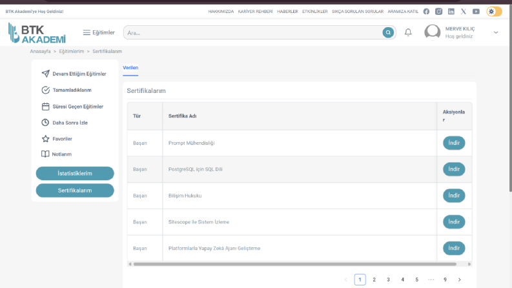The image size is (512, 288).
Task: Go to pagination page 1
Action: (x=360, y=280)
